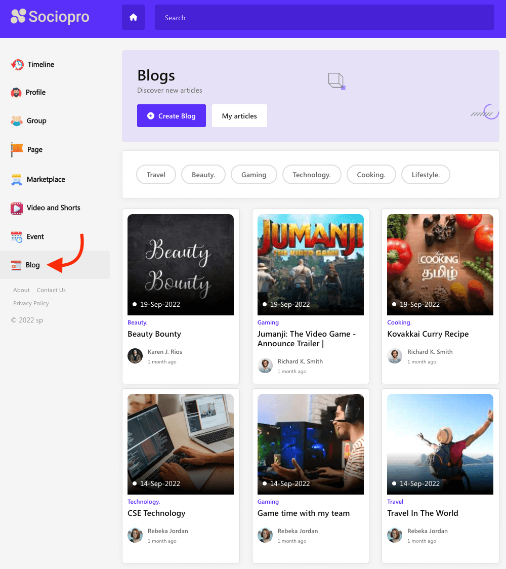Select the Group icon in sidebar
The width and height of the screenshot is (506, 569).
pyautogui.click(x=17, y=121)
